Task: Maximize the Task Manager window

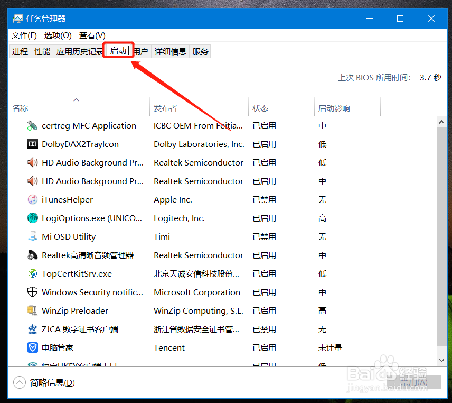Action: click(x=400, y=19)
